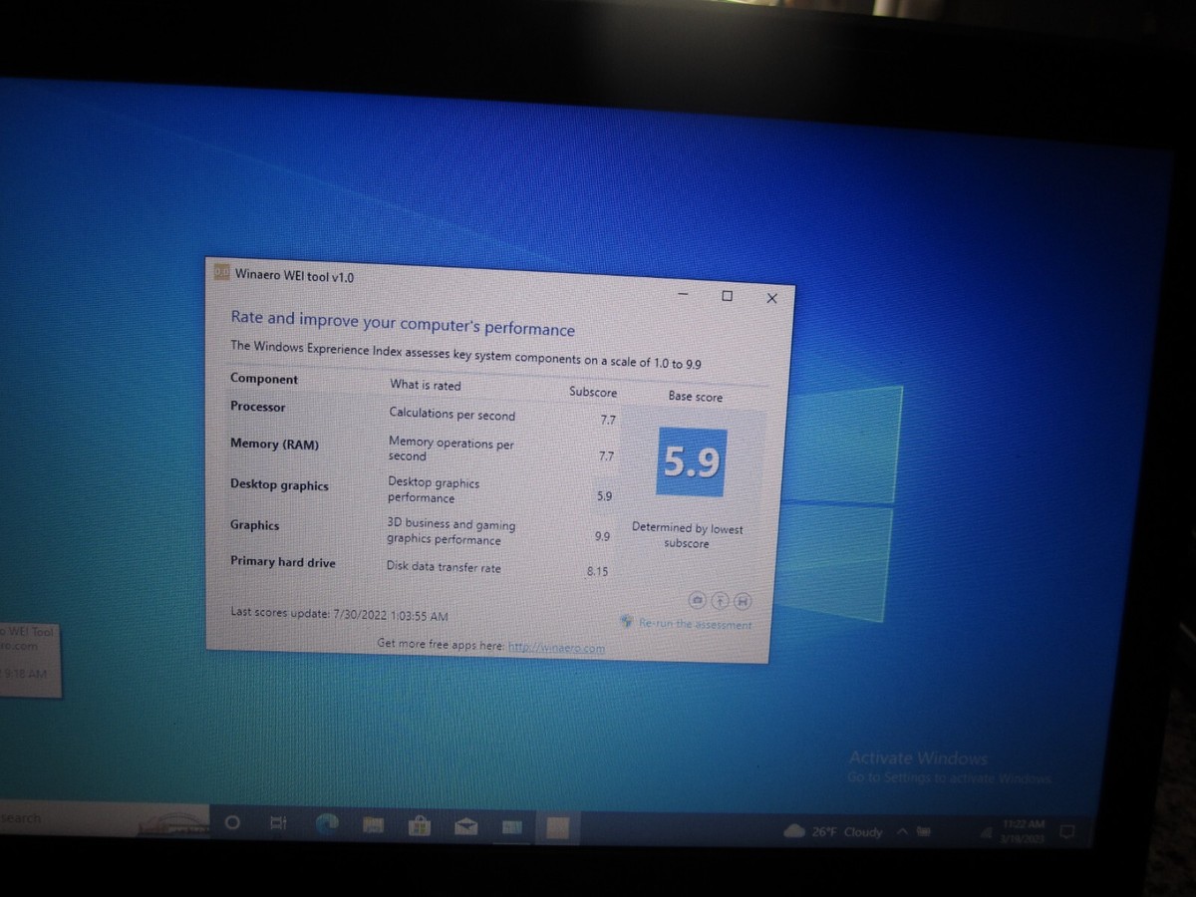Open Task View on the taskbar
This screenshot has width=1196, height=897.
point(276,824)
